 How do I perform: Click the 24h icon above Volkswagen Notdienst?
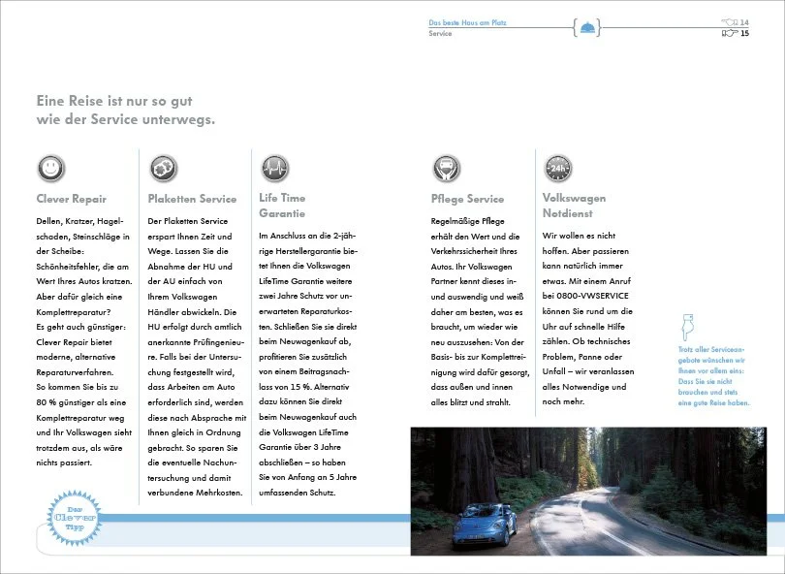(x=558, y=168)
